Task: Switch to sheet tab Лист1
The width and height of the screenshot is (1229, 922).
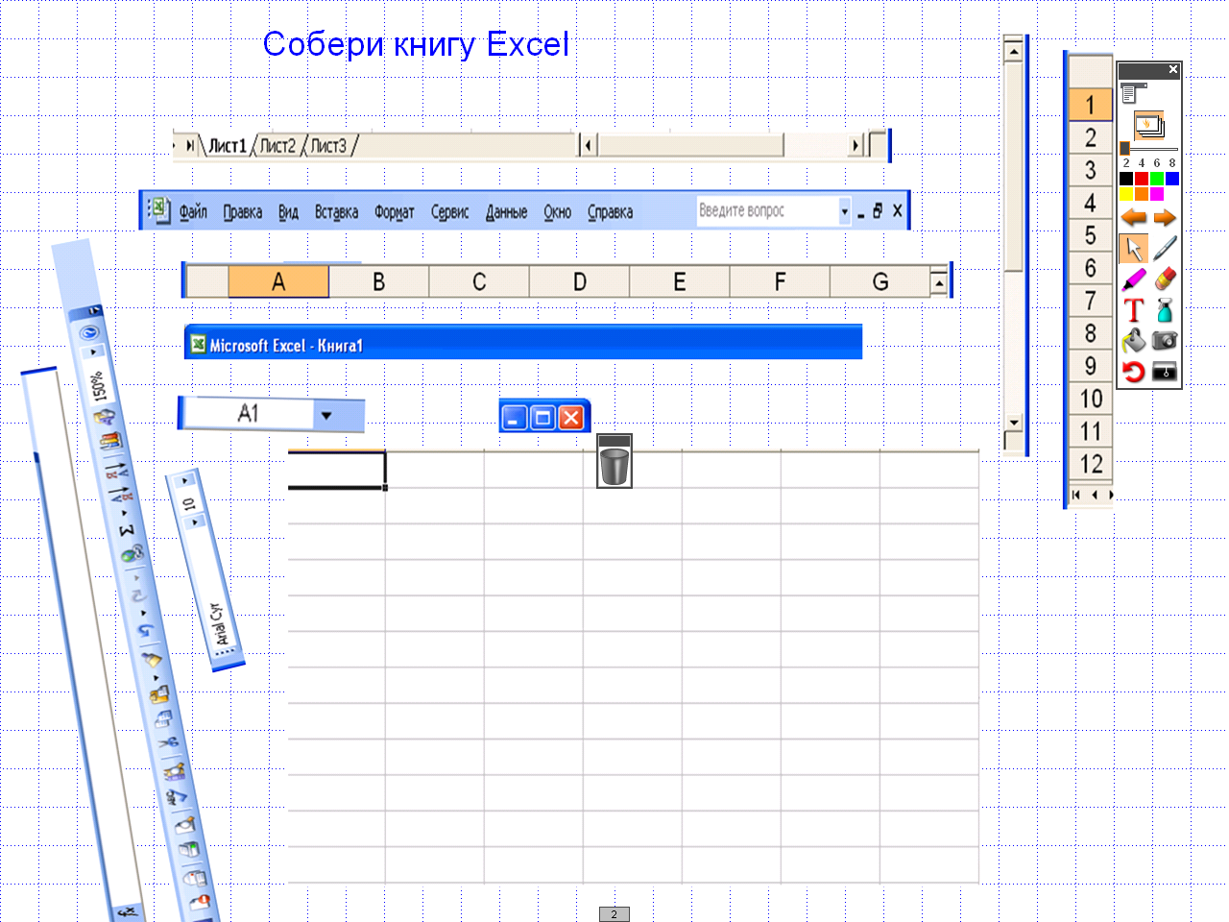Action: [x=228, y=146]
